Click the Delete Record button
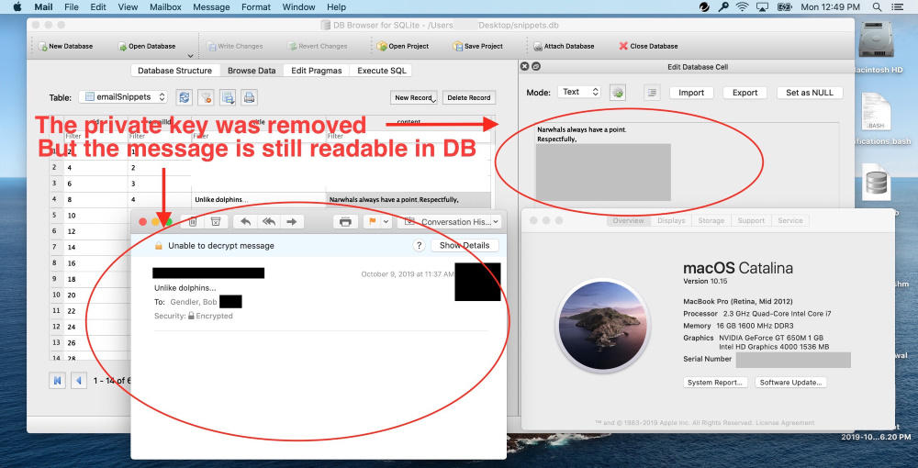The image size is (918, 468). pyautogui.click(x=469, y=97)
